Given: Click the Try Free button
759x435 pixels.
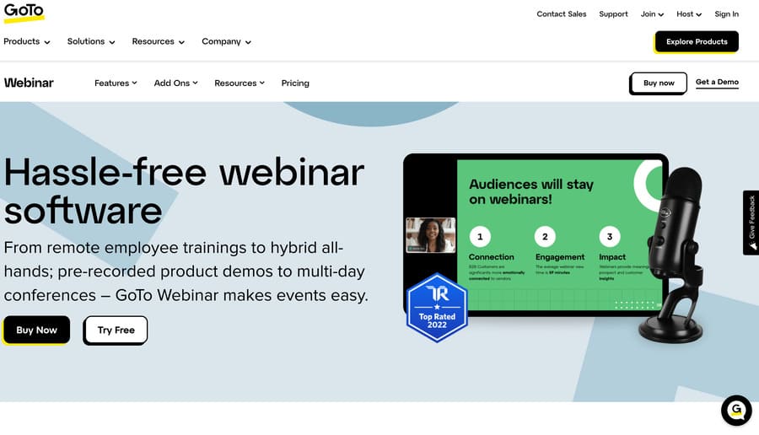Looking at the screenshot, I should (116, 330).
